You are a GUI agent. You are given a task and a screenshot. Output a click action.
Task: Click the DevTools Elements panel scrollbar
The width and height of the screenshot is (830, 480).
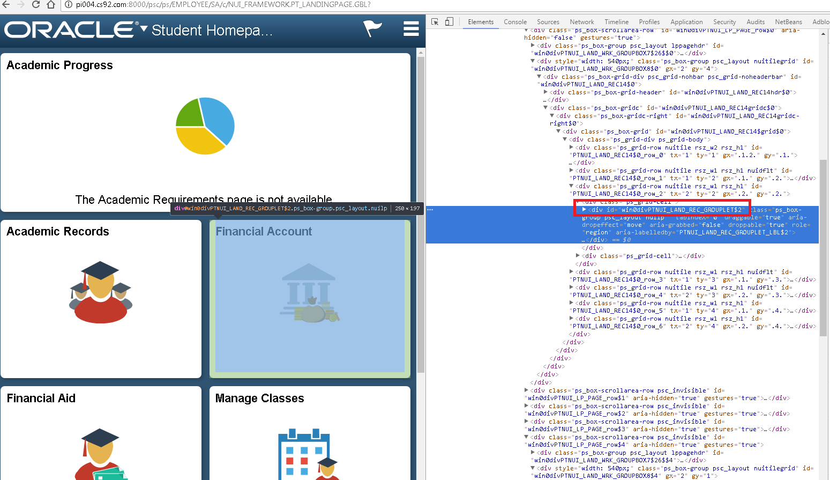(823, 247)
